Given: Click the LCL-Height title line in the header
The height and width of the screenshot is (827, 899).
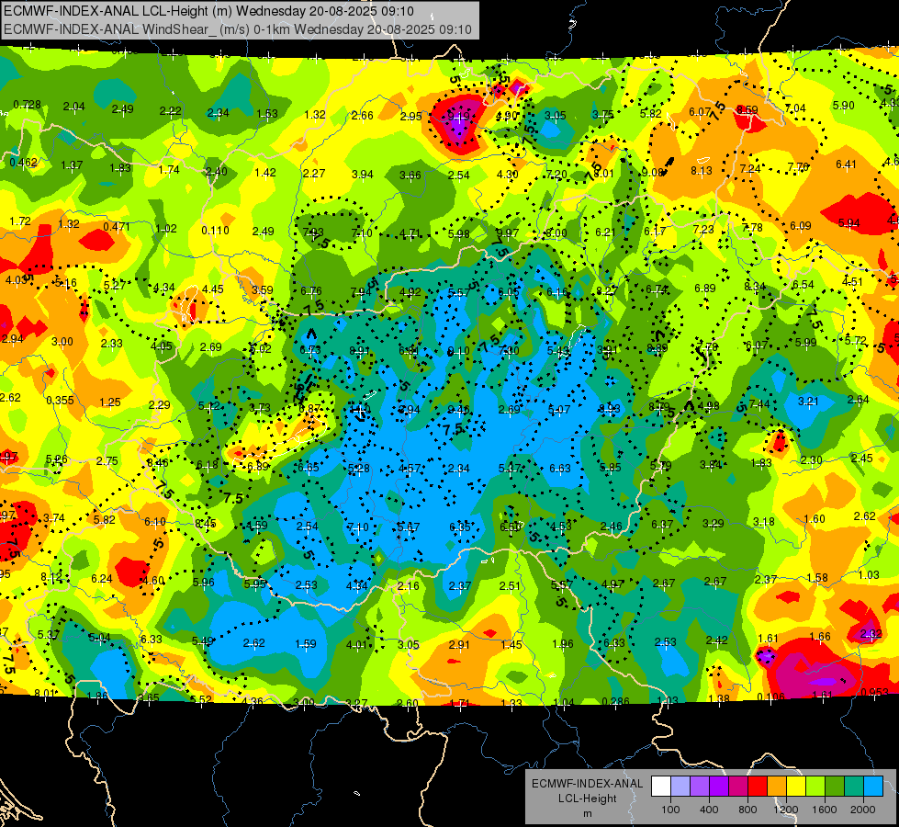Looking at the screenshot, I should coord(208,11).
